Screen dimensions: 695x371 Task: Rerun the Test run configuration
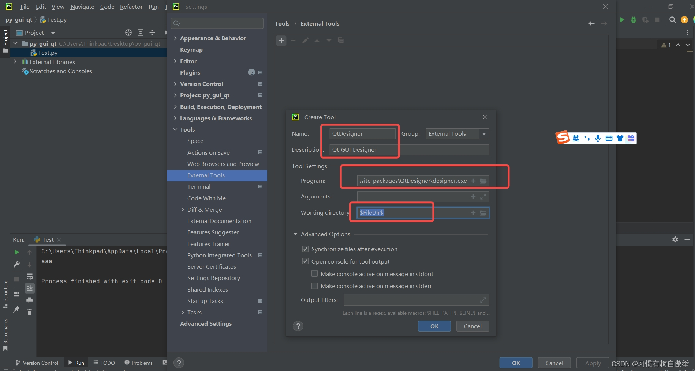coord(16,252)
